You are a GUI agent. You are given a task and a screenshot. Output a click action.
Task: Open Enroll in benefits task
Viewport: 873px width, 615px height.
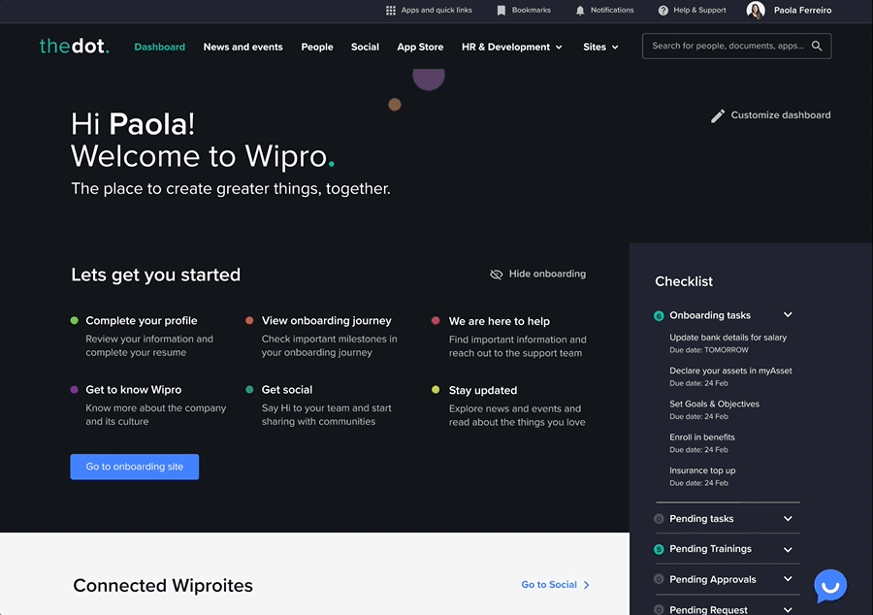point(702,437)
